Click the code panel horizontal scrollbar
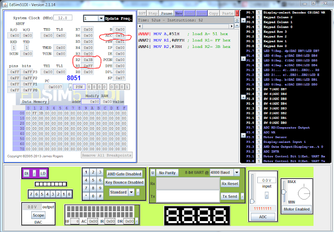Viewport: 334px width, 232px height. [186, 26]
